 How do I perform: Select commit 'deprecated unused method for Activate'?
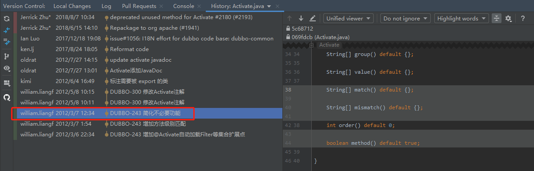click(x=148, y=17)
